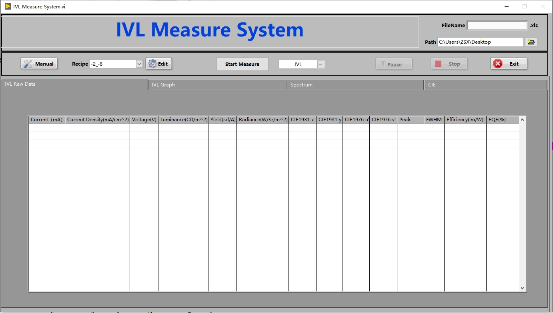Switch to the IVL Graph tab

216,85
